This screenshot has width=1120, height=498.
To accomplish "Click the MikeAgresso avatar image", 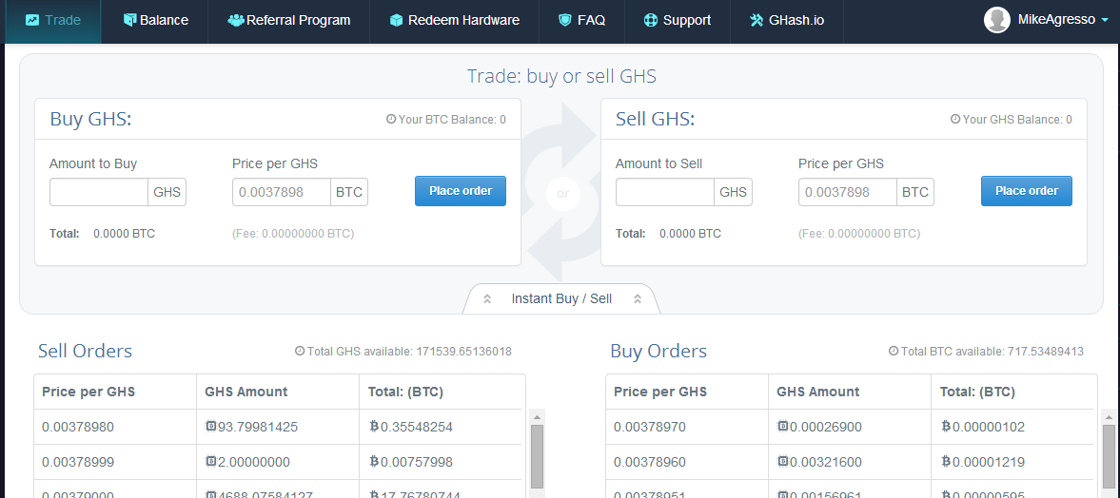I will pyautogui.click(x=996, y=20).
